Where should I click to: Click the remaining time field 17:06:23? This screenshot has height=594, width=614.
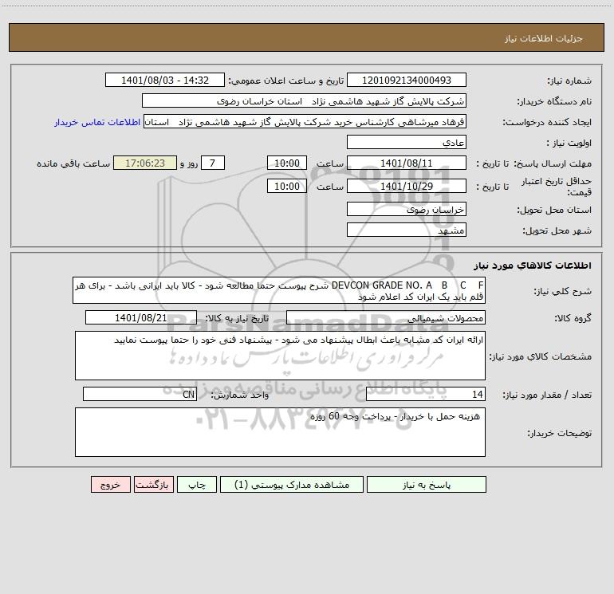point(145,163)
